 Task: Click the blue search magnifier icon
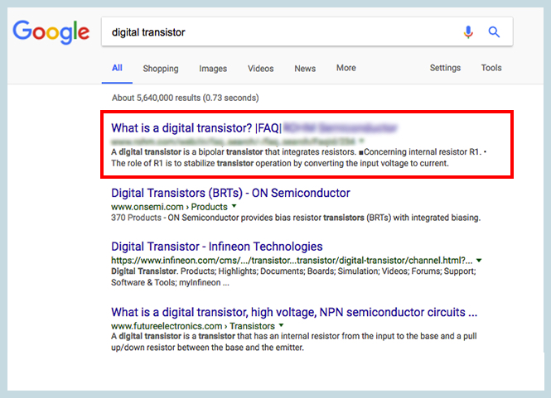click(x=494, y=32)
